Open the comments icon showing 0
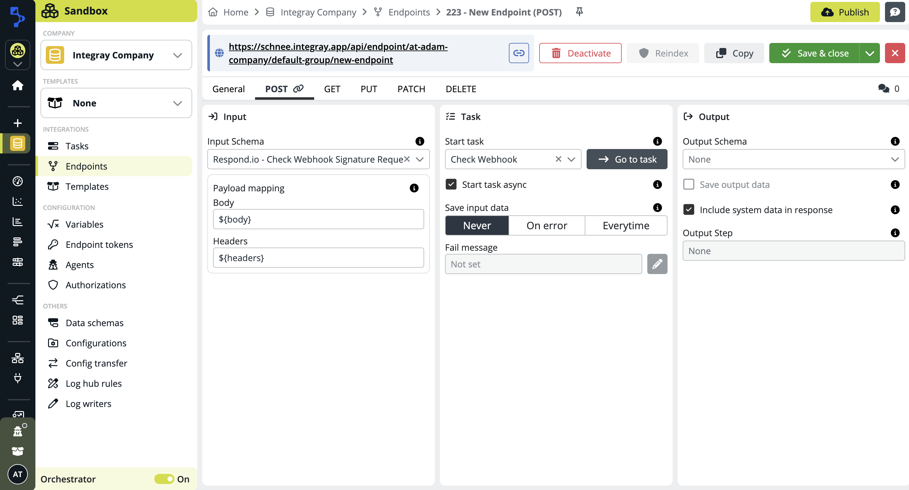 (x=884, y=88)
